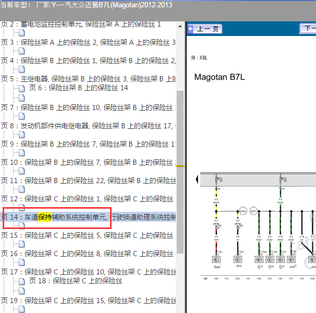Select 页 19 保险丝架 C 上的保险丝 15 entry

(88, 300)
